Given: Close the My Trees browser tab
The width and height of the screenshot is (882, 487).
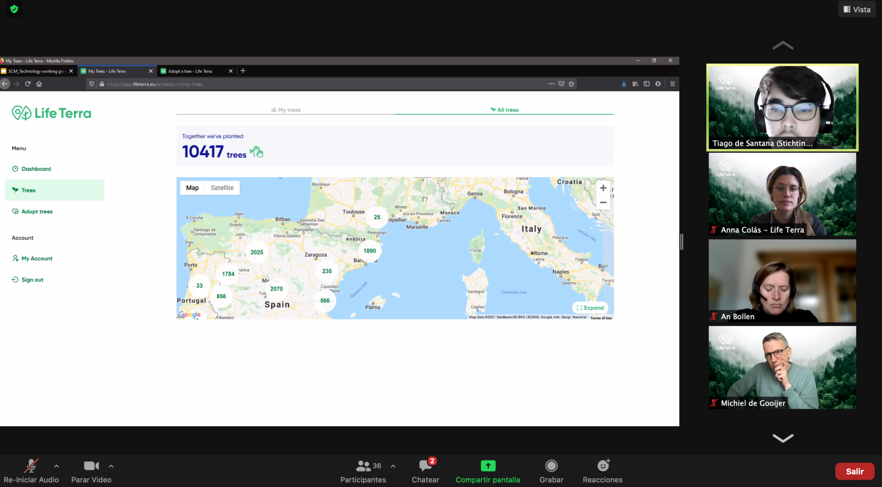Looking at the screenshot, I should coord(151,71).
